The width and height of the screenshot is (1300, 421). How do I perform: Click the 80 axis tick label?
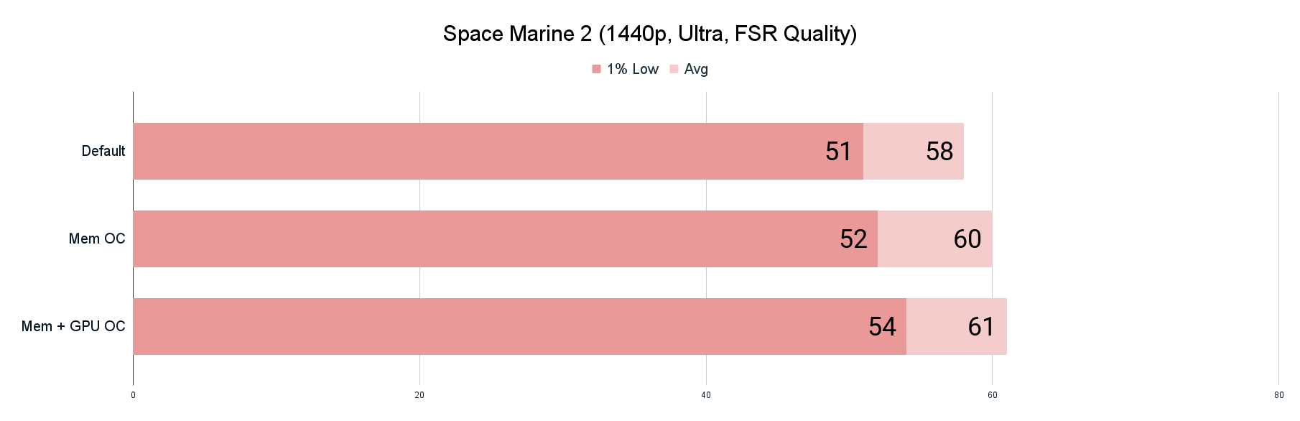[1278, 395]
